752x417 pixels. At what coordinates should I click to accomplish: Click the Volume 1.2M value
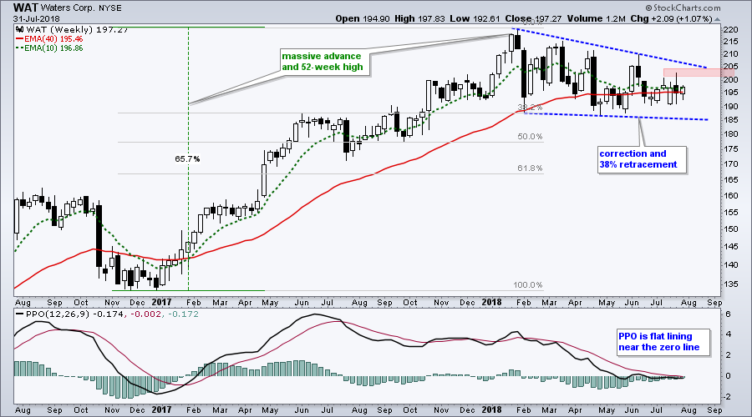(596, 18)
